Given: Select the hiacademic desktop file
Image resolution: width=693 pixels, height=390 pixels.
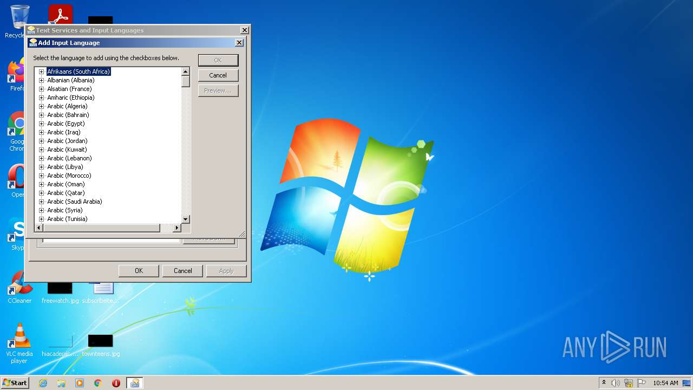Looking at the screenshot, I should (60, 346).
